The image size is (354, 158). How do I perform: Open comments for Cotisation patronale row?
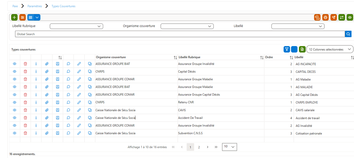[68, 133]
